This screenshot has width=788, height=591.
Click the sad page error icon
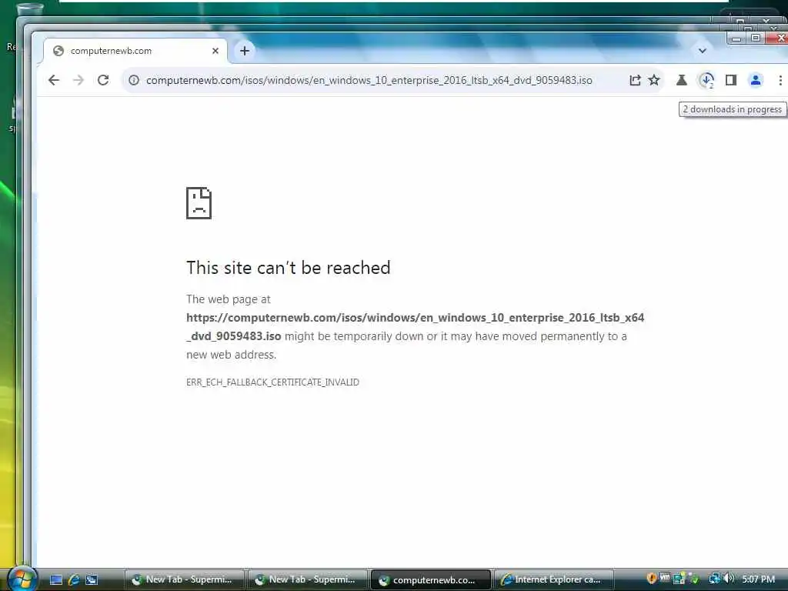click(x=199, y=203)
